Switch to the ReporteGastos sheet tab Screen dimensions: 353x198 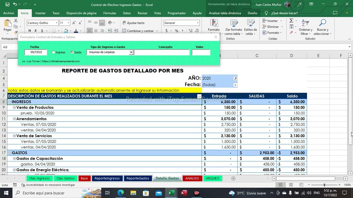click(x=138, y=178)
